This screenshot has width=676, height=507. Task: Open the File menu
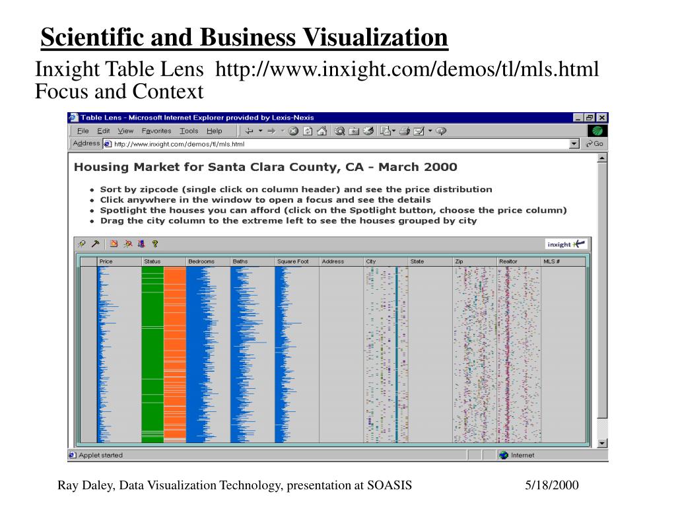tap(83, 131)
